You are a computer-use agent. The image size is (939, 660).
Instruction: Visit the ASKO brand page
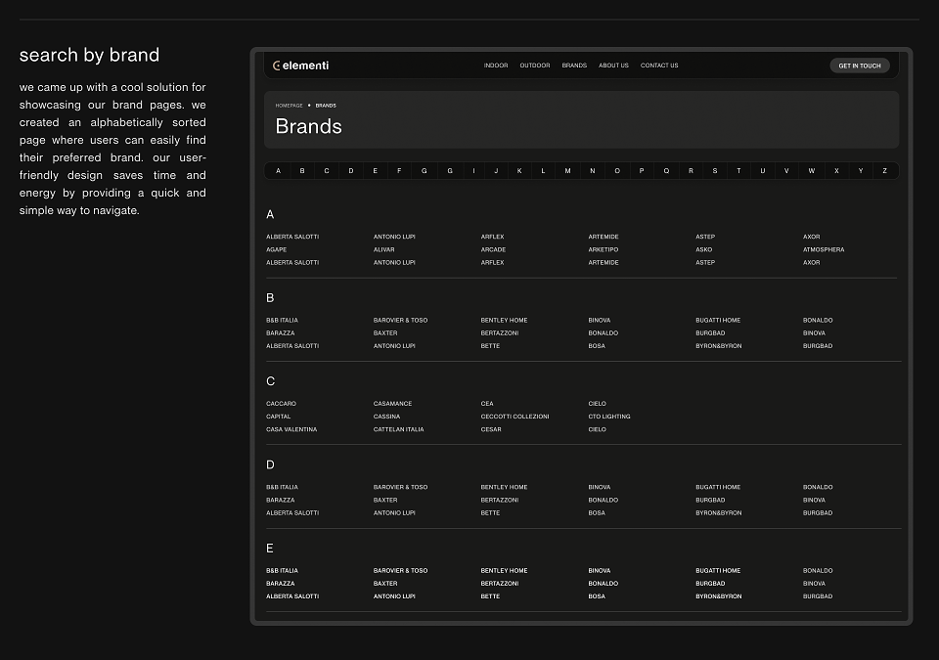pos(703,249)
